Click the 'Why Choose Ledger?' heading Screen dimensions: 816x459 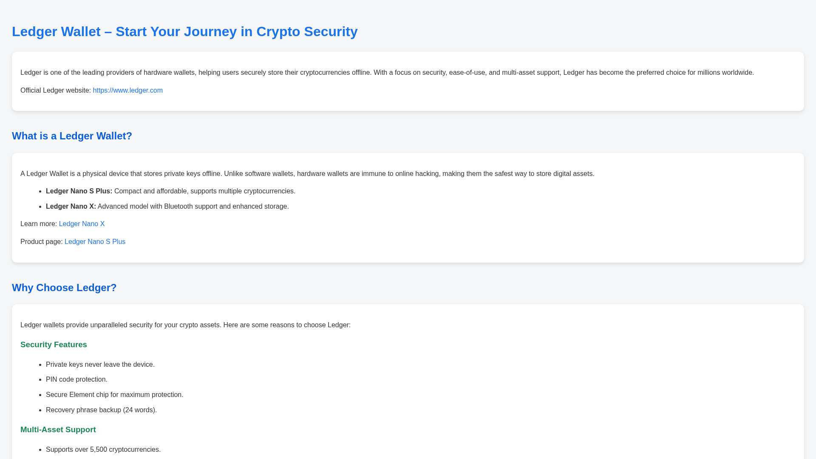[x=64, y=288]
